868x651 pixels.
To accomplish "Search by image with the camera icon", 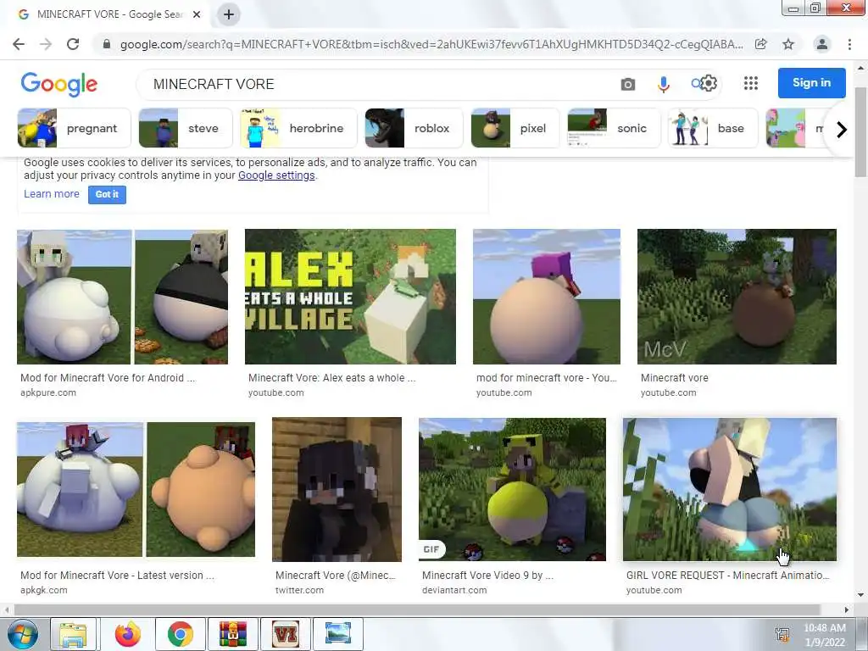I will [x=628, y=84].
